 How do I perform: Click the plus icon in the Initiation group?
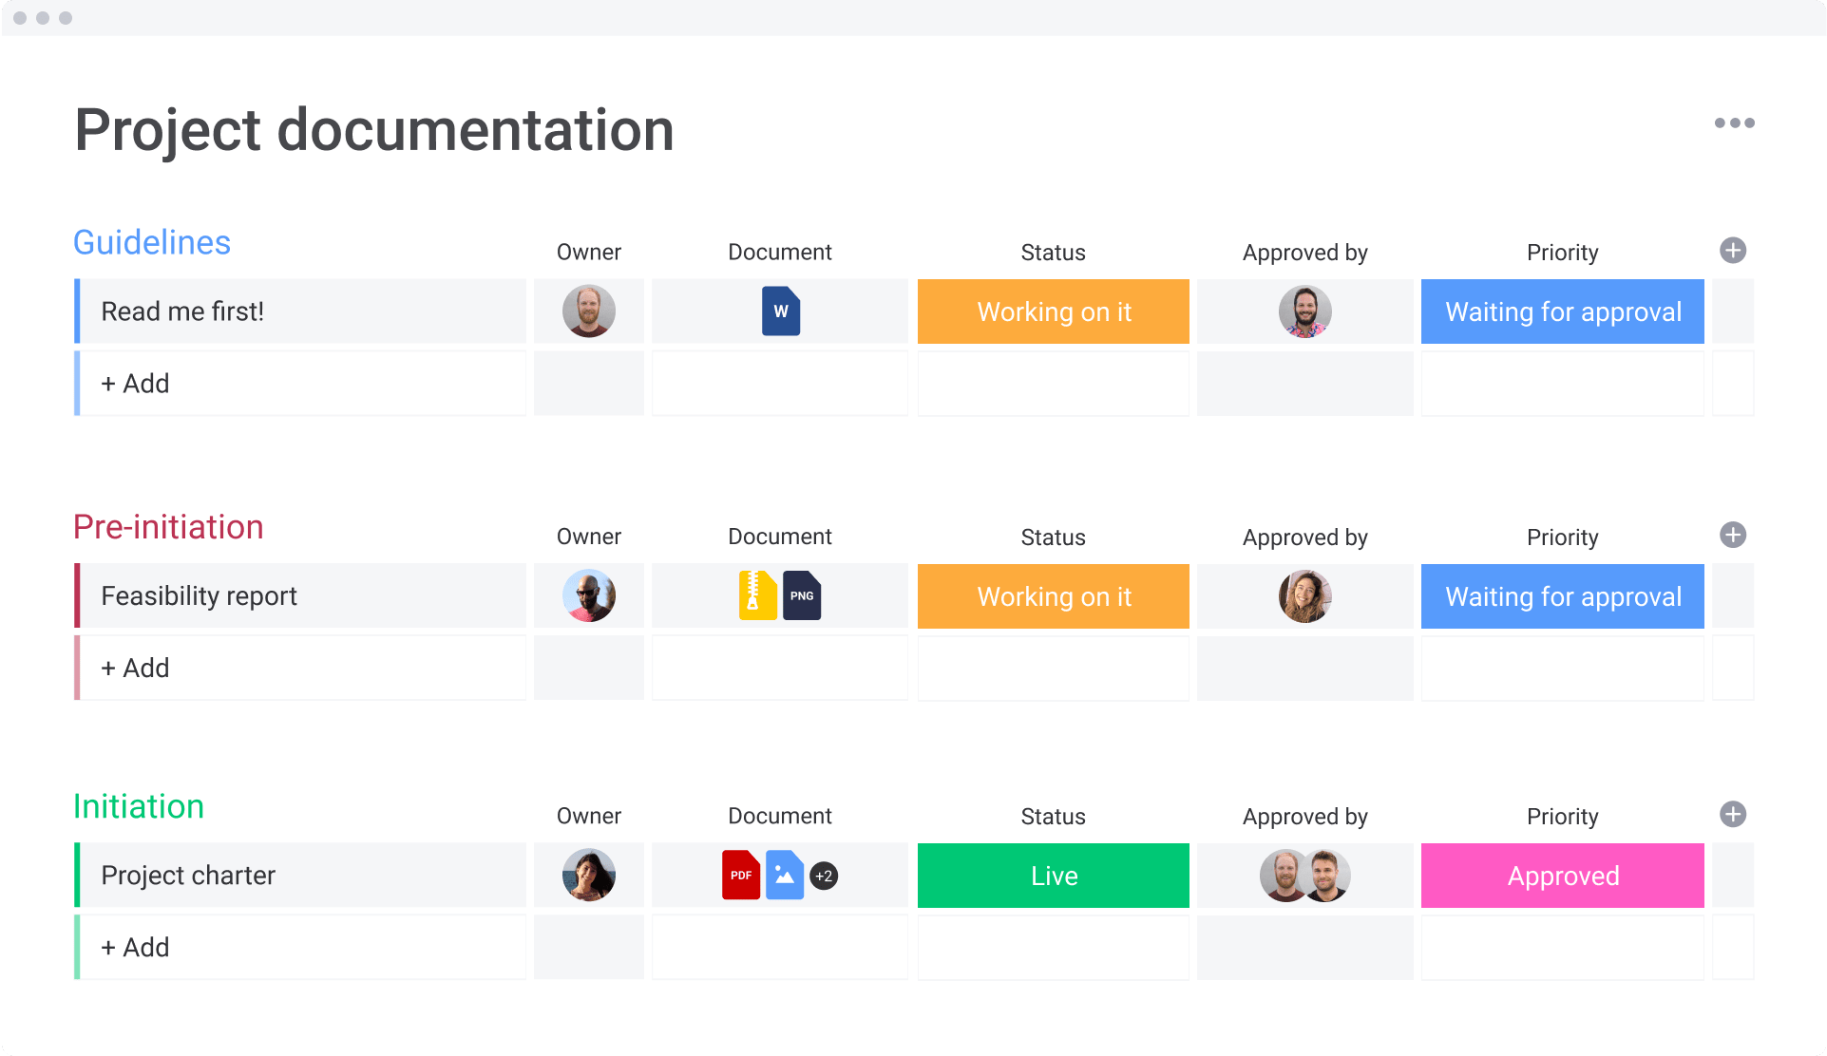point(1732,814)
